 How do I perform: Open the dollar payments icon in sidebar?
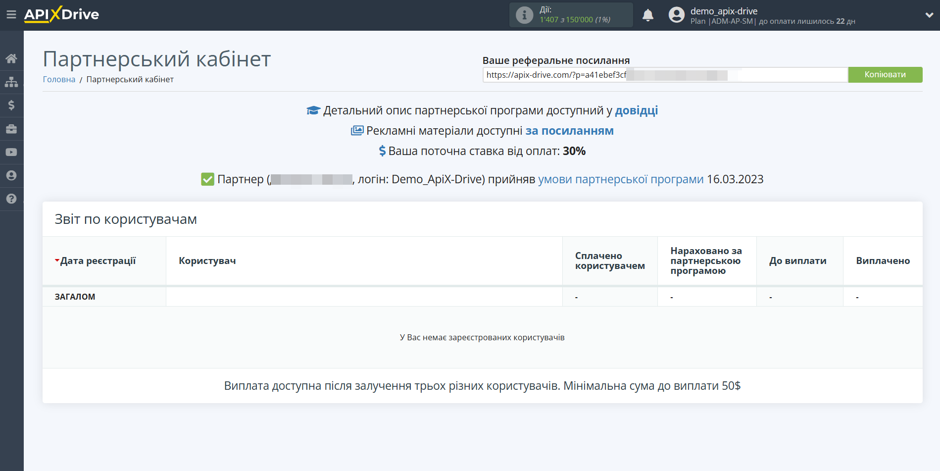click(x=11, y=105)
